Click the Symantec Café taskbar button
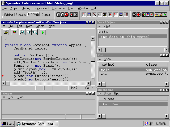170x127 pixels. point(37,124)
